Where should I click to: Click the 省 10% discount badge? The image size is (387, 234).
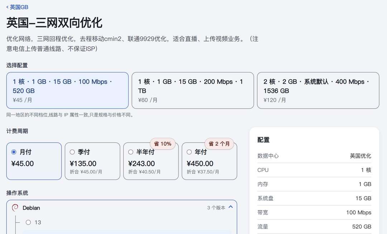[x=163, y=144]
